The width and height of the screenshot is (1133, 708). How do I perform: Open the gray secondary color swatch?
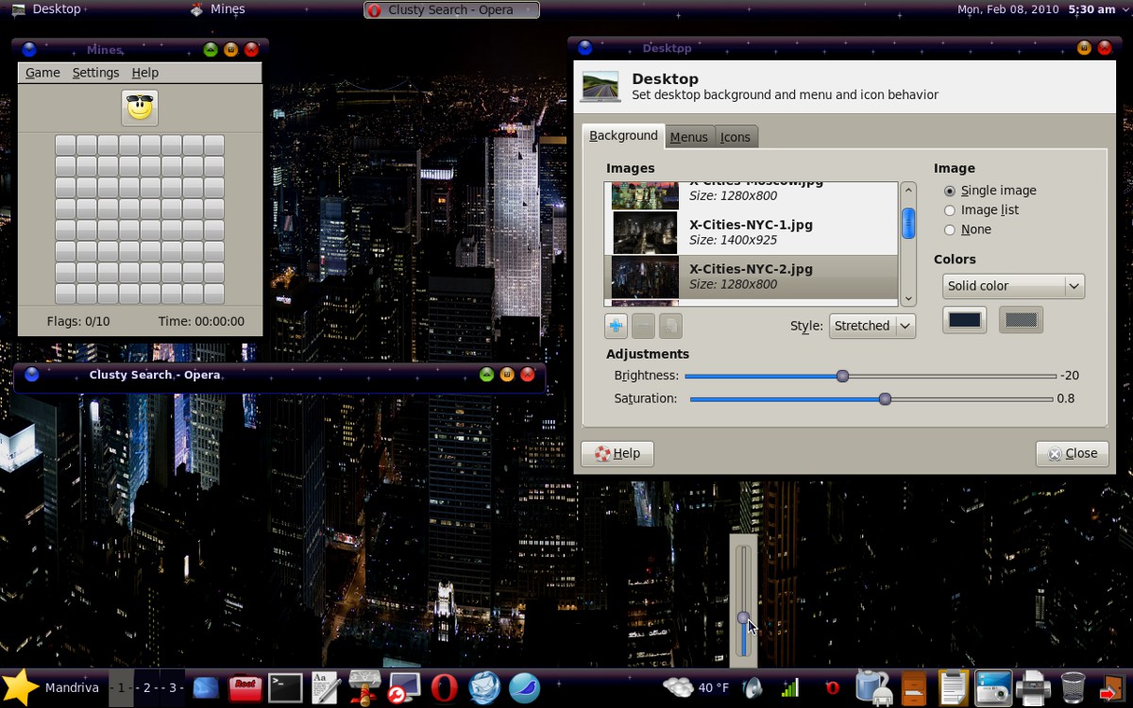point(1022,320)
